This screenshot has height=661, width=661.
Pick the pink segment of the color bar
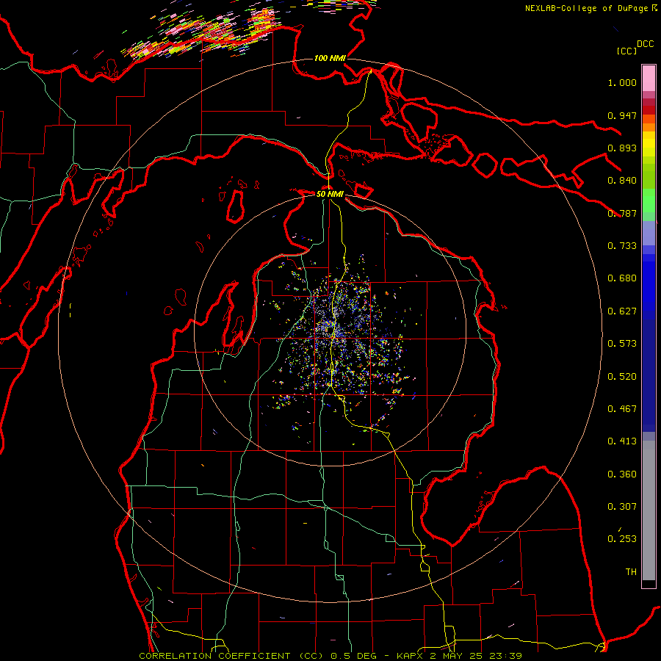(649, 78)
